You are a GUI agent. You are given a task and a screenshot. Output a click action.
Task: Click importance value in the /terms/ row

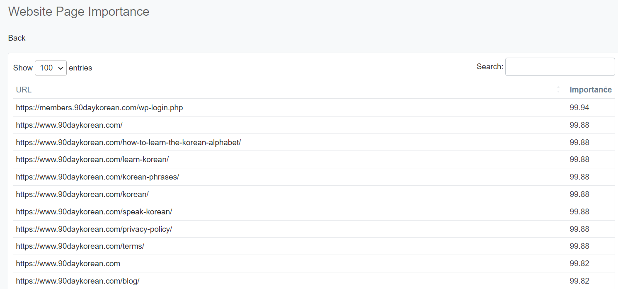[x=579, y=246]
